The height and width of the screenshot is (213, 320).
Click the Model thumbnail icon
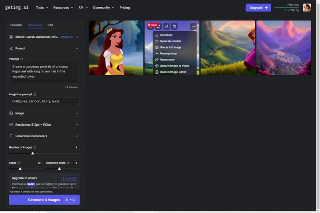(11, 37)
